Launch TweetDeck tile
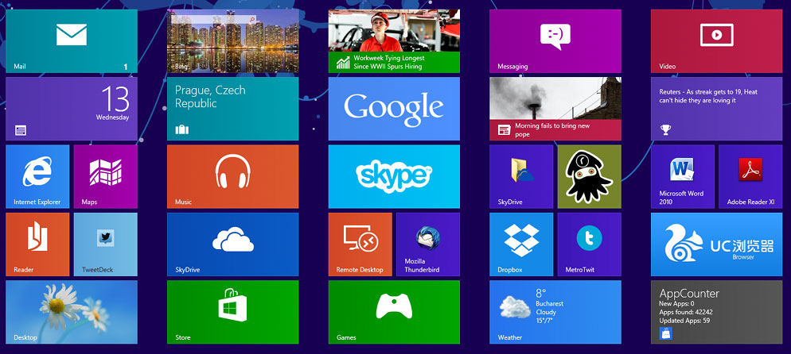The height and width of the screenshot is (354, 791). point(105,244)
